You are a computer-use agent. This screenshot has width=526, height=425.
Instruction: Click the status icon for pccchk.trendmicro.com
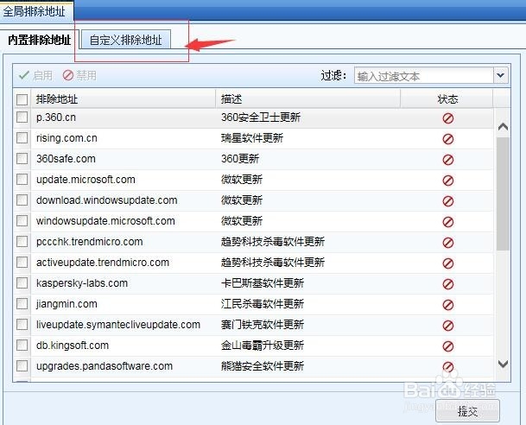coord(448,243)
